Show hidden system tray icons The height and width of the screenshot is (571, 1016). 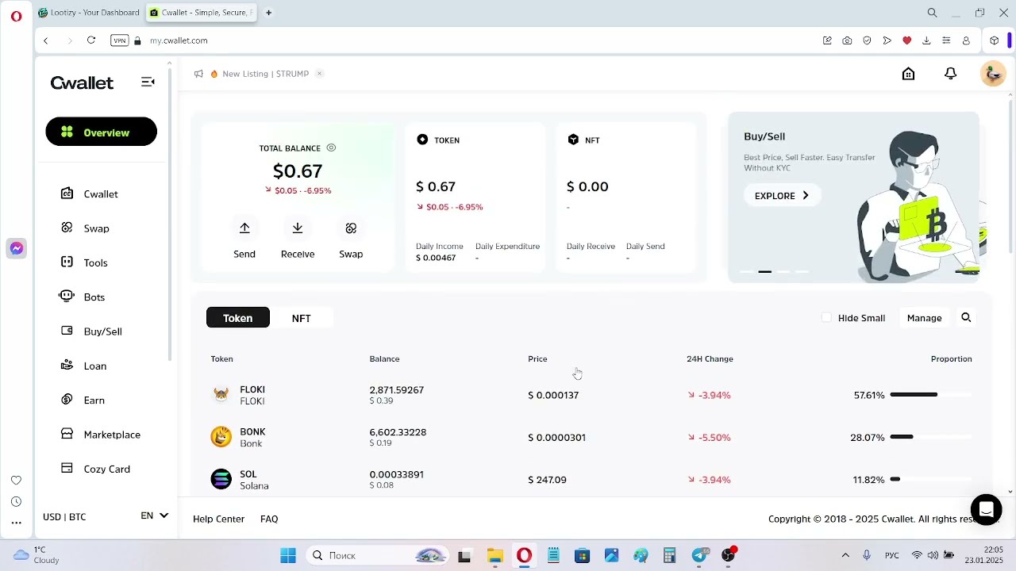coord(845,555)
